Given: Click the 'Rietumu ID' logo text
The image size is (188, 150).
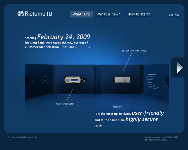Looking at the screenshot, I should point(39,14).
